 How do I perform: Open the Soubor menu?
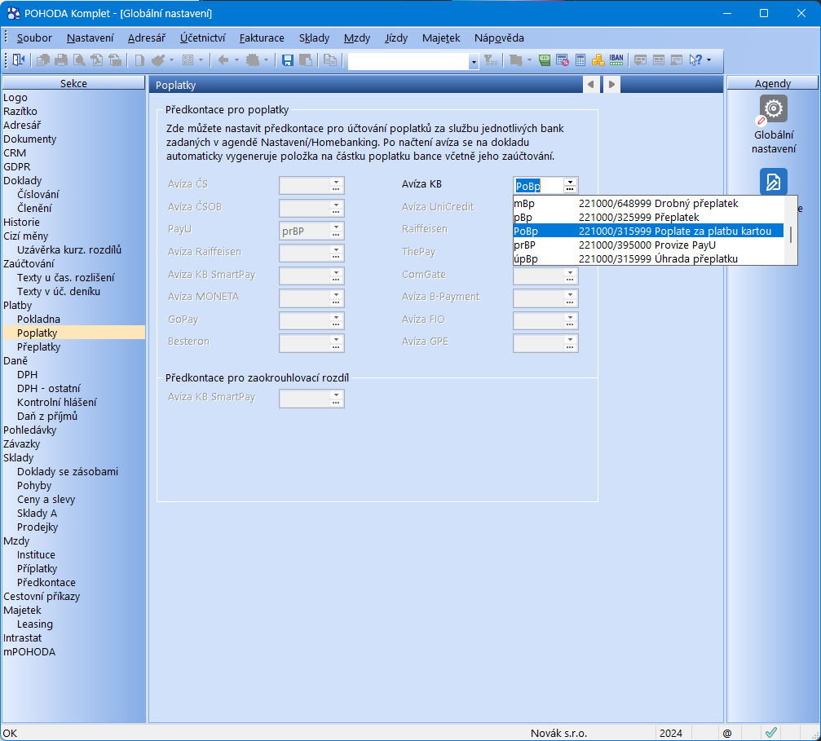[34, 37]
